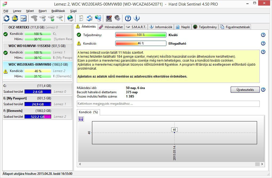Select OCZ-VERTEX3 disk in the list
This screenshot has height=178, width=272.
point(38,33)
